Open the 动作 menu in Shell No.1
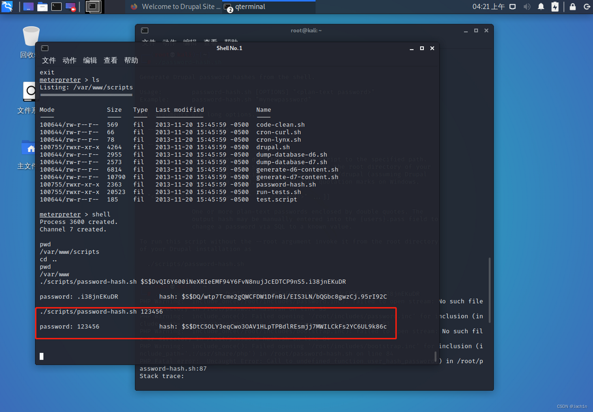The width and height of the screenshot is (593, 412). [69, 60]
